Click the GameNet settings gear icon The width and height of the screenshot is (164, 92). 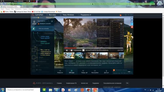point(126,15)
